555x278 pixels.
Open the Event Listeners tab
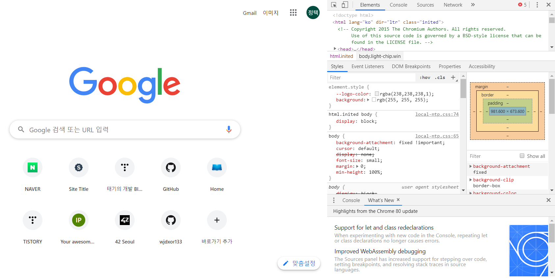point(368,66)
